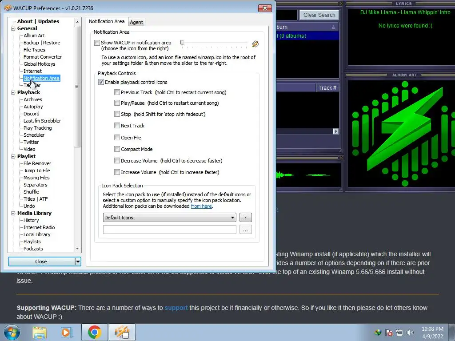The width and height of the screenshot is (455, 341).
Task: Uncheck Enable playback control icons
Action: pyautogui.click(x=101, y=82)
